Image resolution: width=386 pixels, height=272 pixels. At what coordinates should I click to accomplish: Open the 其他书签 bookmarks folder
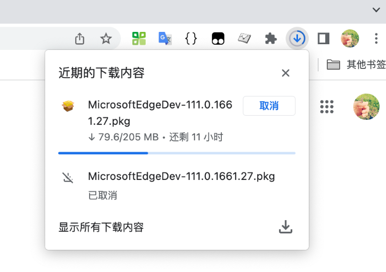[x=356, y=65]
